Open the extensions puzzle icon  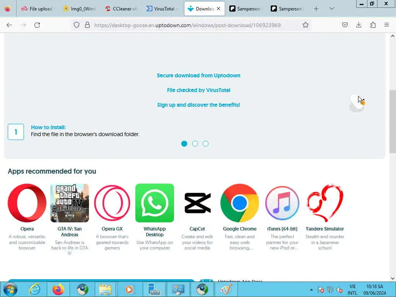pos(373,25)
